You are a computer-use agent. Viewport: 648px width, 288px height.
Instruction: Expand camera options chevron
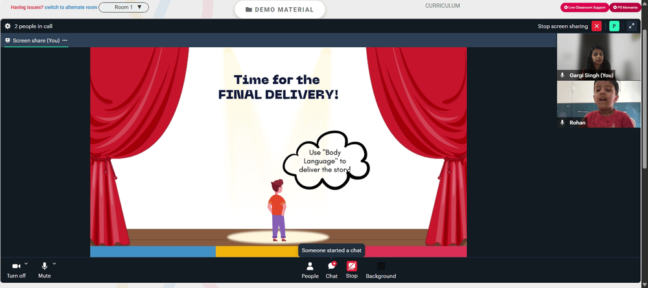click(x=26, y=263)
